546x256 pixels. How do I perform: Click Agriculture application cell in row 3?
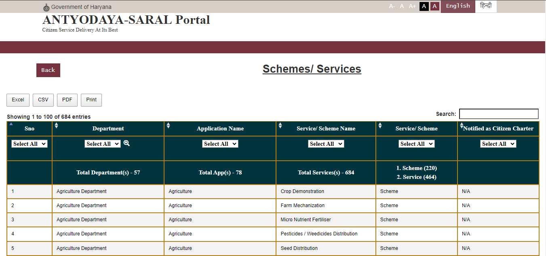tap(220, 220)
